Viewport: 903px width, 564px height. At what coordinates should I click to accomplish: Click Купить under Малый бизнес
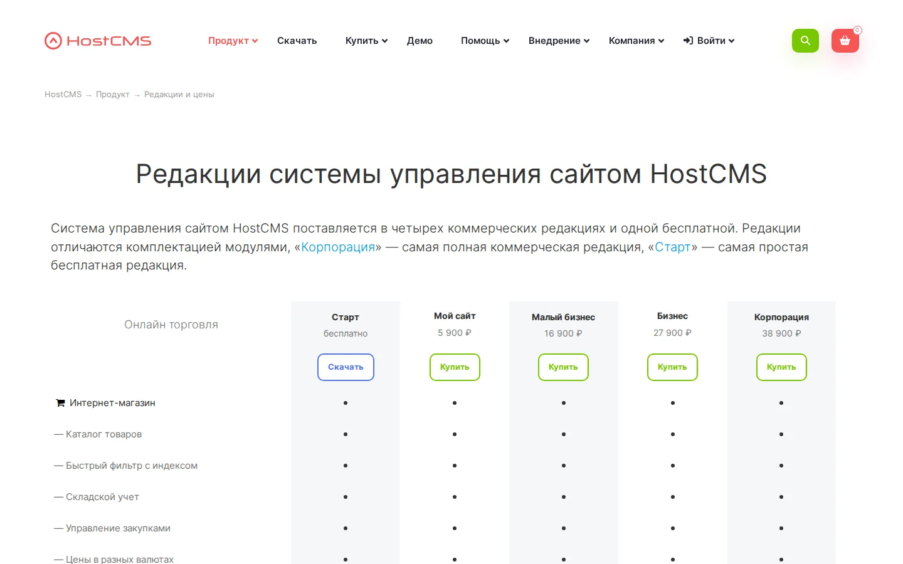pyautogui.click(x=563, y=367)
